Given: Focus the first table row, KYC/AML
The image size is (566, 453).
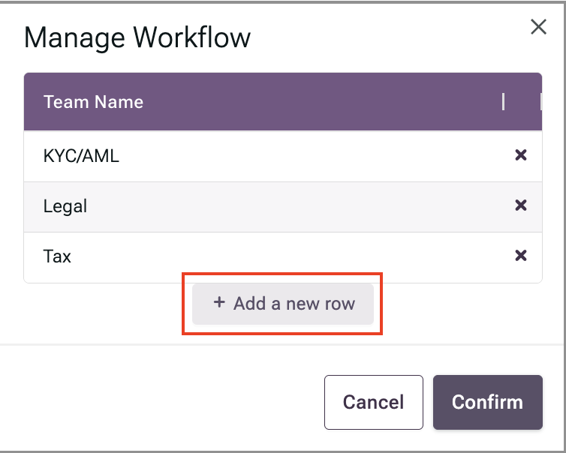Looking at the screenshot, I should [x=283, y=157].
